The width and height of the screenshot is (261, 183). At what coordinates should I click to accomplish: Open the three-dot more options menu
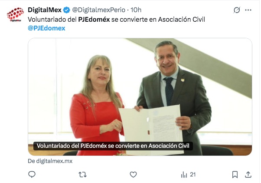point(248,10)
